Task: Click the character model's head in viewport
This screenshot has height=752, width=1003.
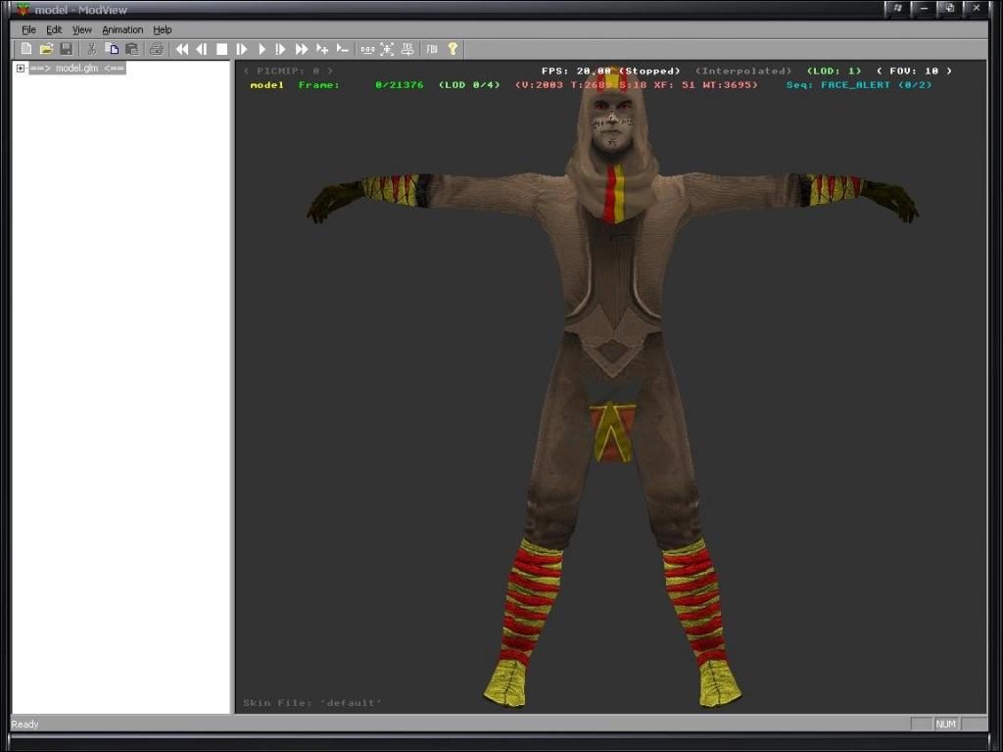Action: tap(611, 122)
